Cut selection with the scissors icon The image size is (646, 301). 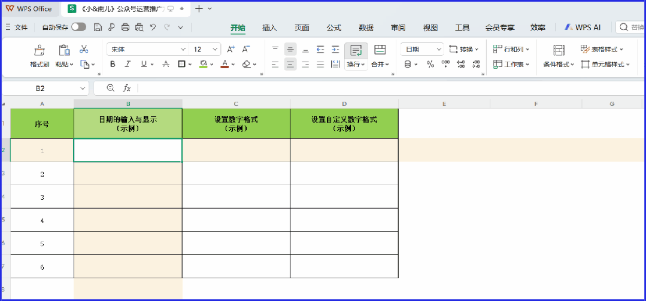click(x=84, y=50)
